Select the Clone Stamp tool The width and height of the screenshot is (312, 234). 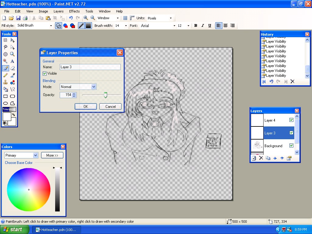tap(5, 82)
